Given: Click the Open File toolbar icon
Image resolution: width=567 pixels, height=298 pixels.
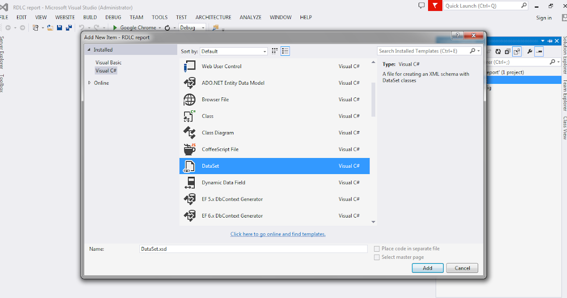Looking at the screenshot, I should point(50,28).
